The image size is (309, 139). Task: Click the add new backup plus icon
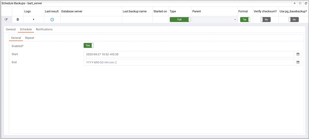coord(294,3)
